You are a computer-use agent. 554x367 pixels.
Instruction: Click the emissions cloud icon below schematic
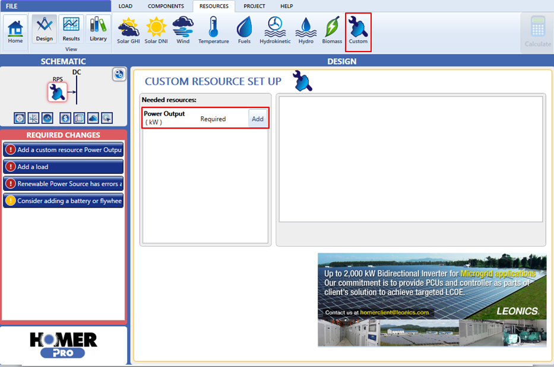(x=93, y=117)
